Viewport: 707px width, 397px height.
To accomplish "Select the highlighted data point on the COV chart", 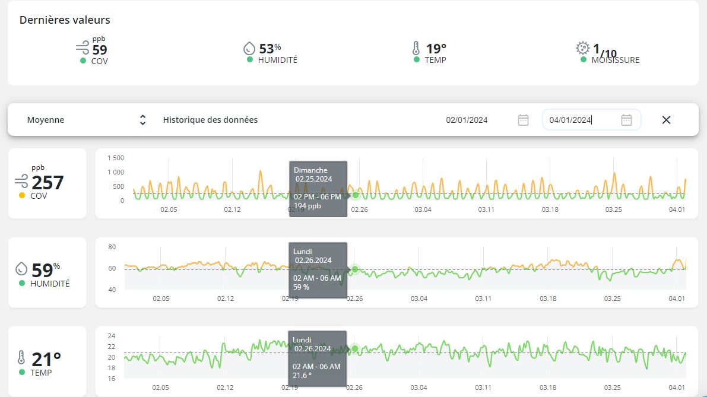I will (356, 195).
